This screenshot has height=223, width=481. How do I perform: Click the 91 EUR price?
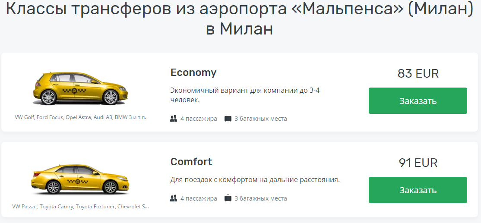[418, 163]
